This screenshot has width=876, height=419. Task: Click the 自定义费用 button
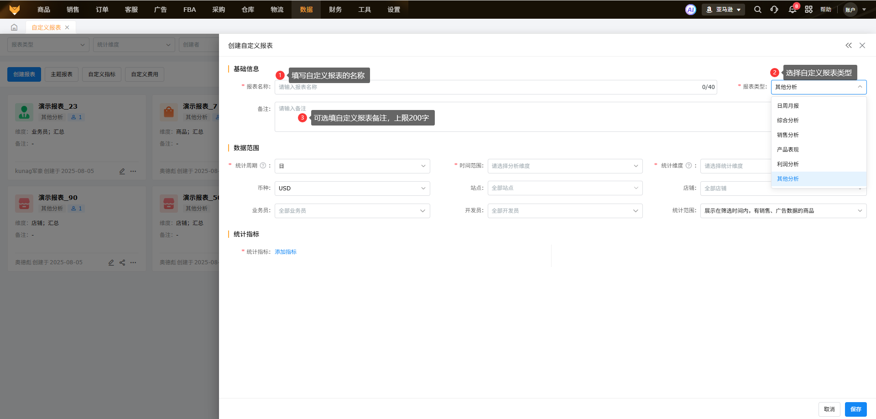pyautogui.click(x=145, y=74)
